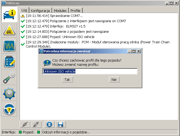Open the oscilloscope live data section
This screenshot has height=136, width=180.
coord(9,46)
